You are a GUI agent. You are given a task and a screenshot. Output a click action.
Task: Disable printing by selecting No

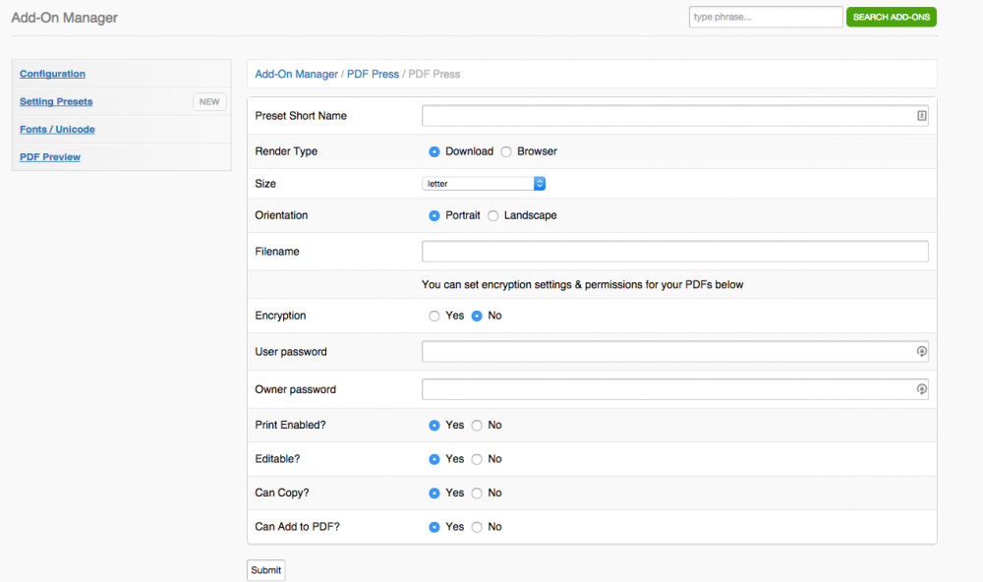point(477,426)
